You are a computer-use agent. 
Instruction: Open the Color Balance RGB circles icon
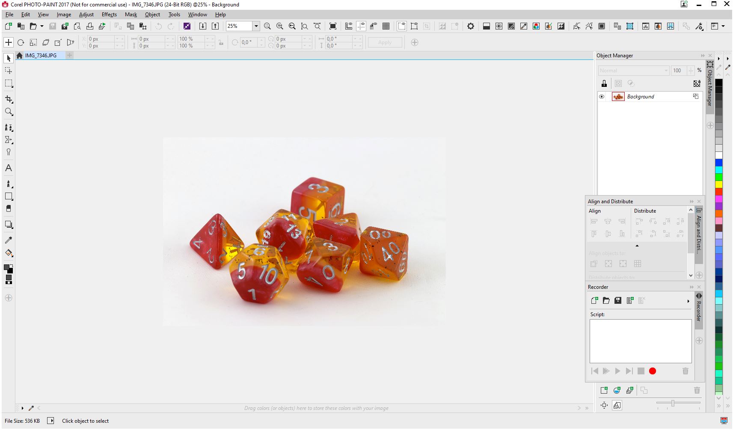point(536,26)
